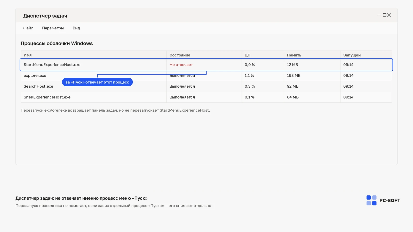Select the StartMenuExperienceHost.exe process row
Viewport: 413px width, 232px height.
pos(206,65)
